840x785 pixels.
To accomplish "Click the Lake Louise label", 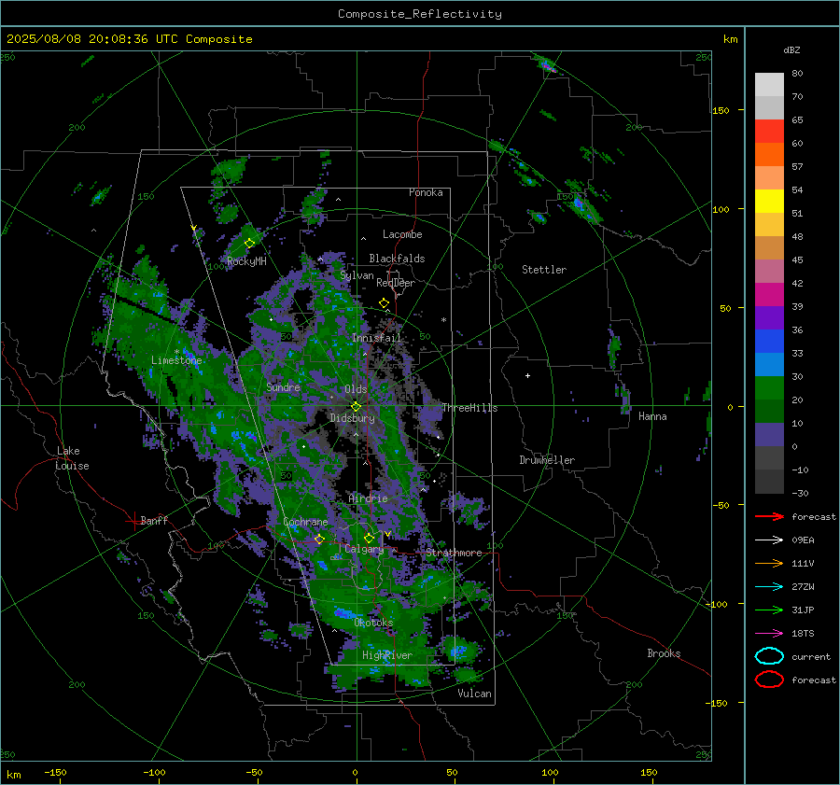I will click(72, 458).
